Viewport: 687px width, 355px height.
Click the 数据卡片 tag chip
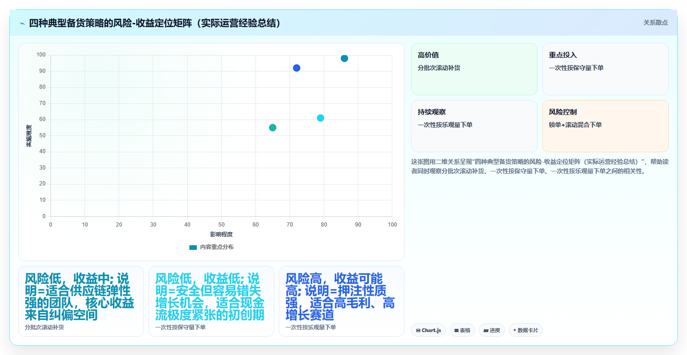click(x=525, y=330)
